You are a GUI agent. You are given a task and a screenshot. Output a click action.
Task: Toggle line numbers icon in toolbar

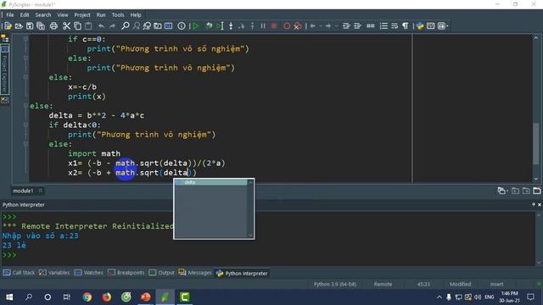coord(383,26)
